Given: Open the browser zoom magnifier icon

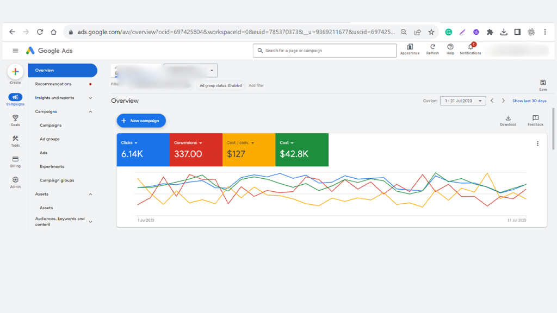Looking at the screenshot, I should point(404,32).
